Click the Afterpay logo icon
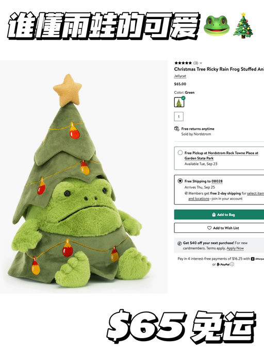The width and height of the screenshot is (264, 352). (x=257, y=259)
